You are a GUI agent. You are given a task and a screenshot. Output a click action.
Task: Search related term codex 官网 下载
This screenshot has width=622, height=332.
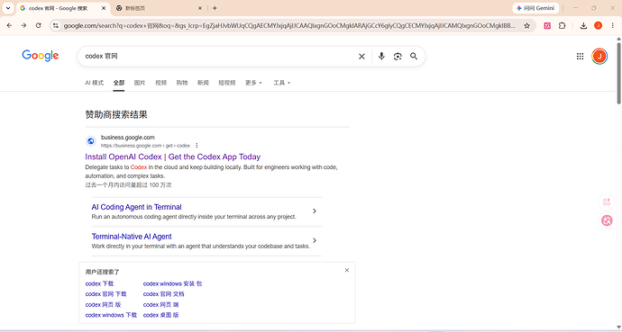[x=105, y=294]
